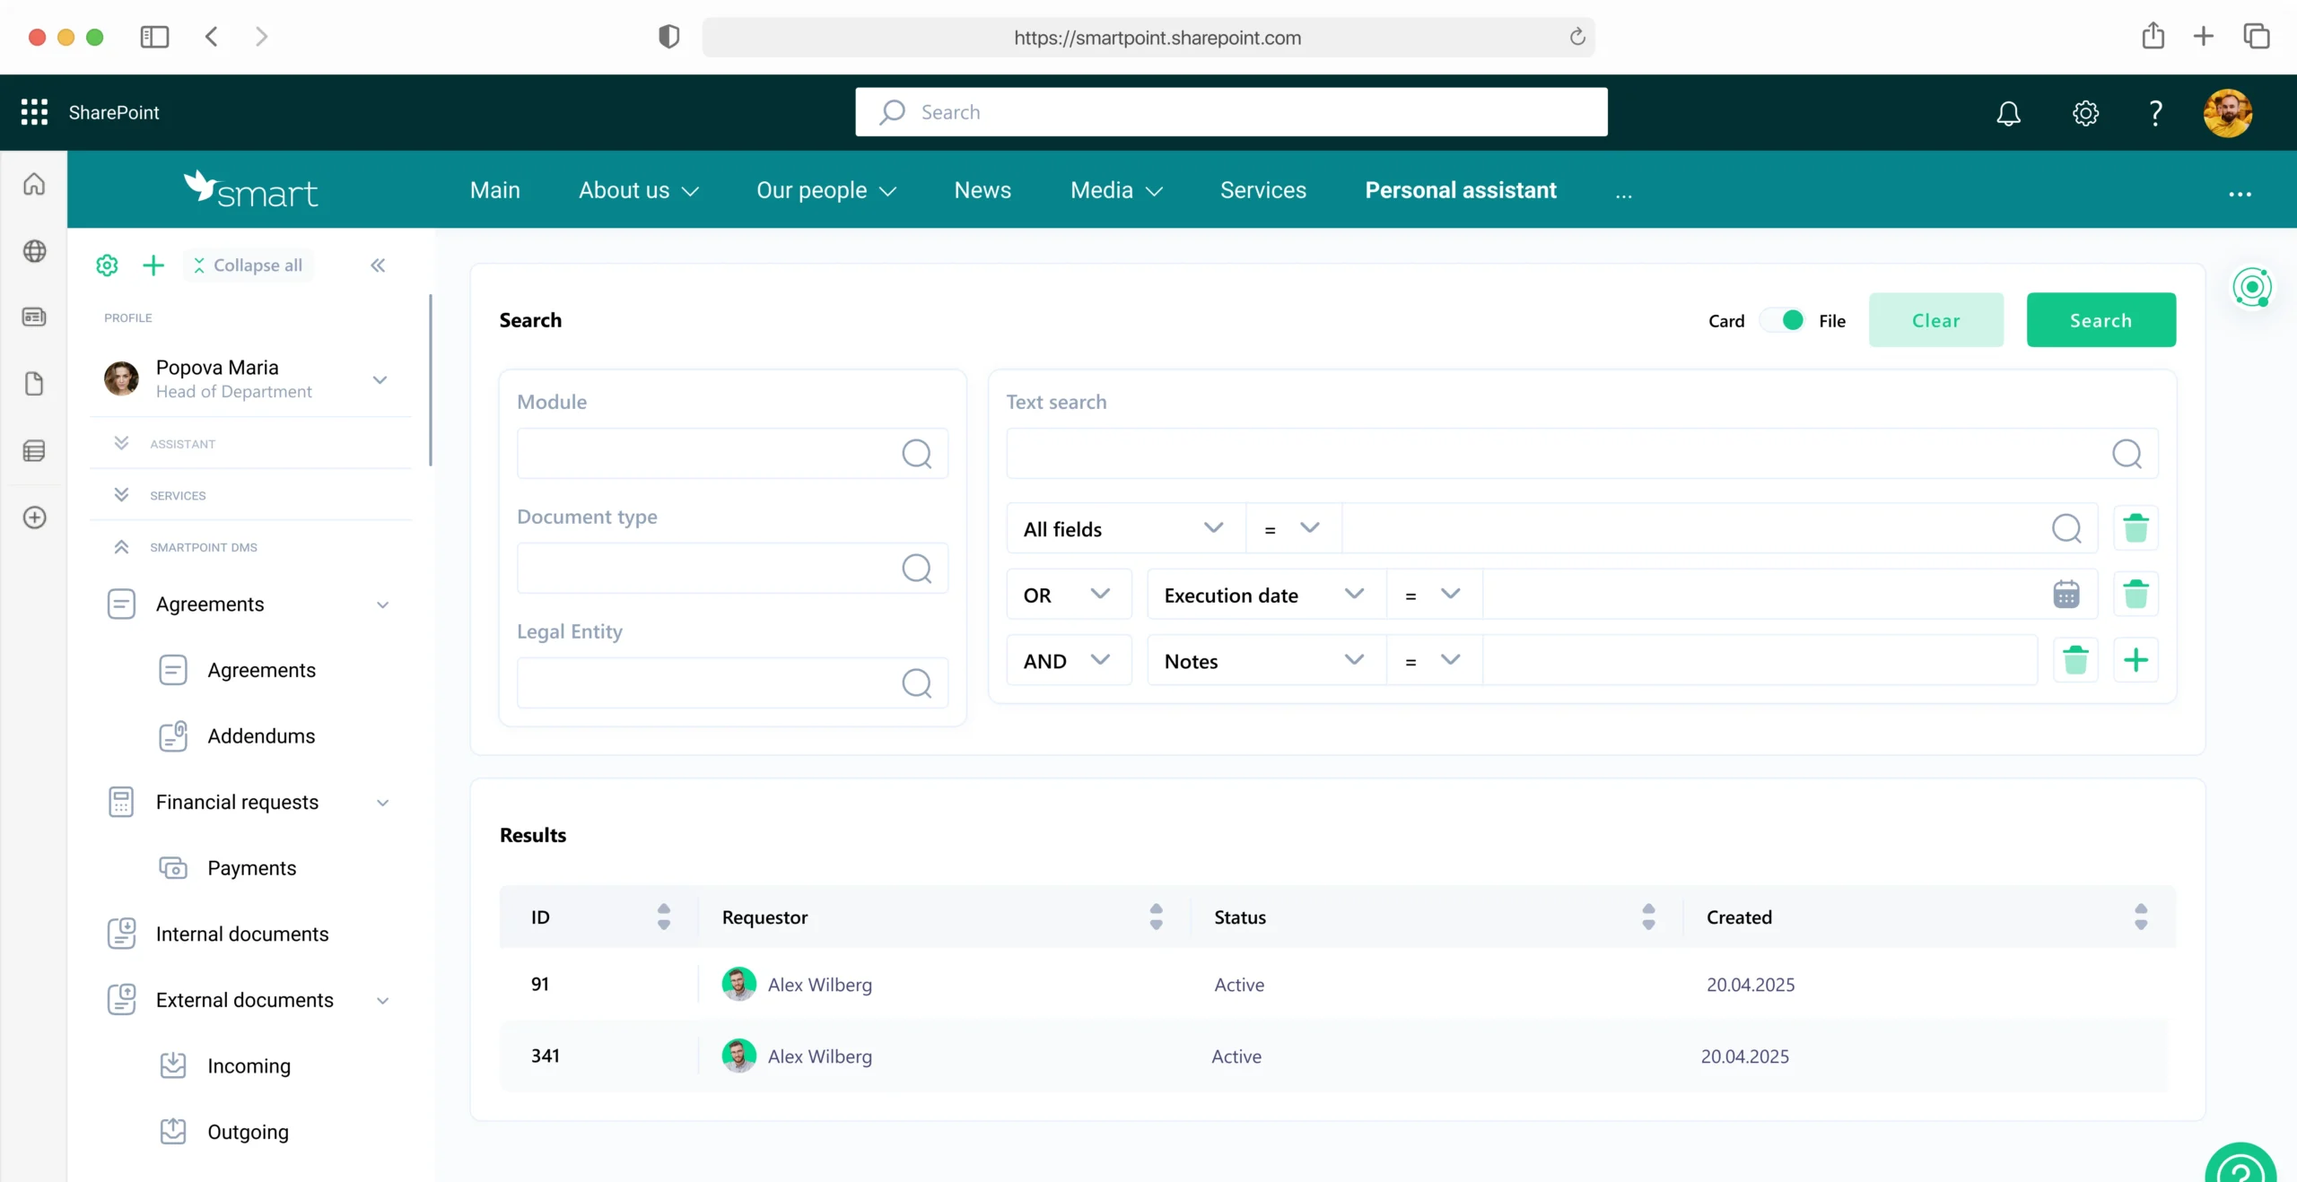Image resolution: width=2297 pixels, height=1182 pixels.
Task: Click the sidebar settings gear icon
Action: [107, 265]
